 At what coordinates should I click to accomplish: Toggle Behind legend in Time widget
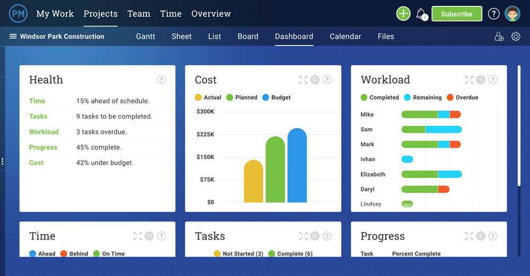pyautogui.click(x=74, y=254)
